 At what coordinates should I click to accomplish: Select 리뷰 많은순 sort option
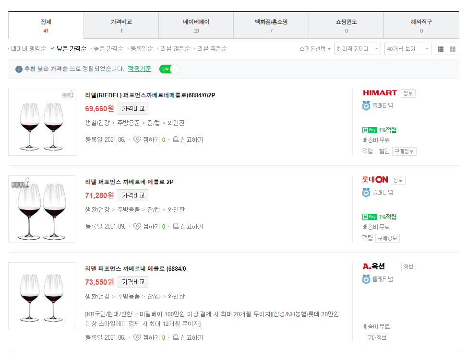[175, 49]
